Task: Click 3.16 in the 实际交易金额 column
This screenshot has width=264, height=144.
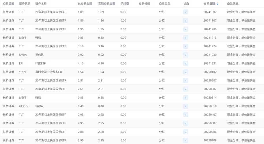Action: point(101,46)
